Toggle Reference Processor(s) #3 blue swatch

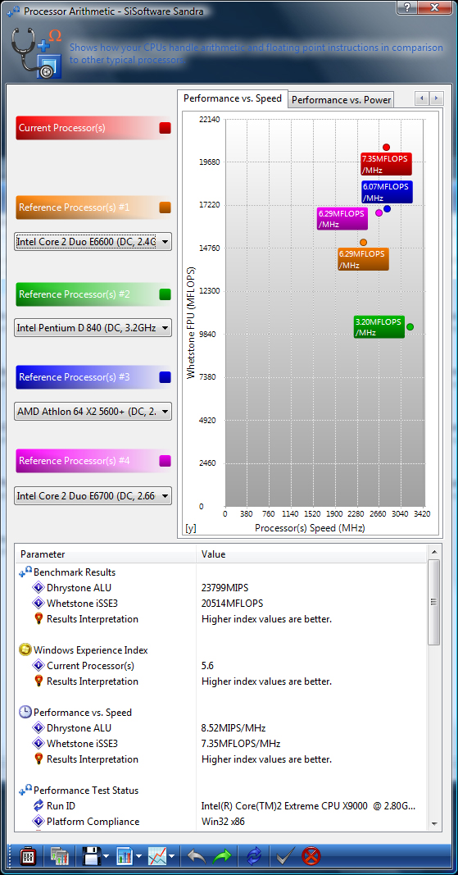click(165, 377)
